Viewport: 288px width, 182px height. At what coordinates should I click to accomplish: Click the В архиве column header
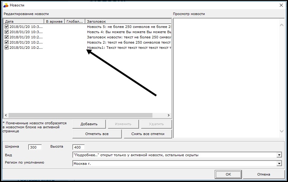(54, 21)
